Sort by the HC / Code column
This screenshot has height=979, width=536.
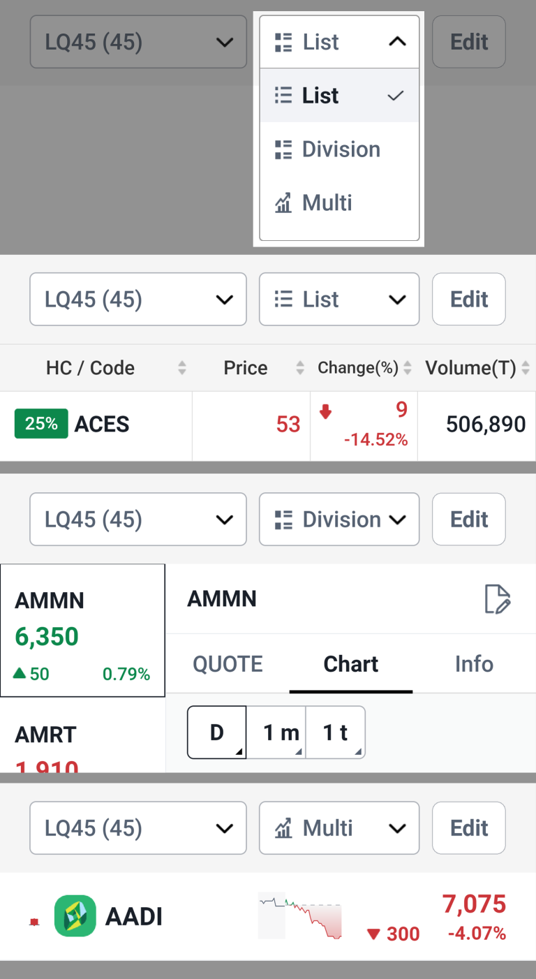(x=181, y=368)
